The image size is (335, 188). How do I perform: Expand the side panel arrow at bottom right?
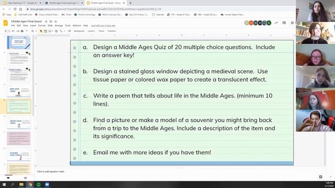(x=330, y=177)
